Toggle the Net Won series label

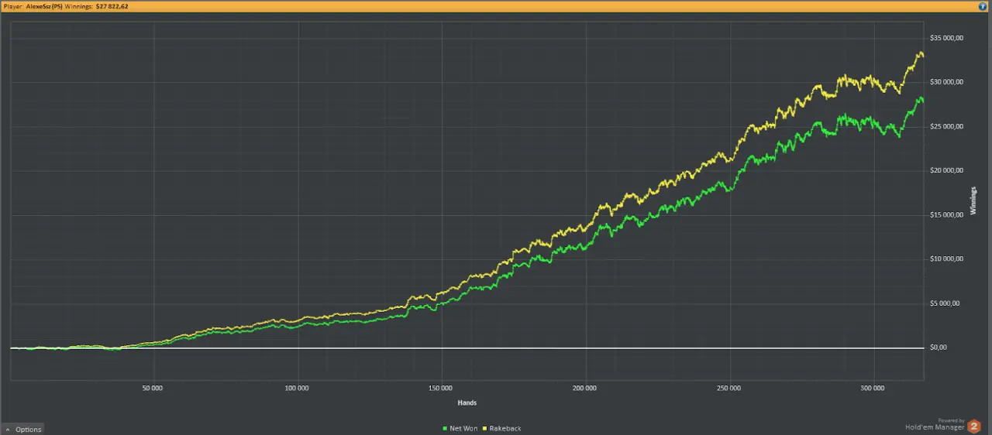[463, 429]
